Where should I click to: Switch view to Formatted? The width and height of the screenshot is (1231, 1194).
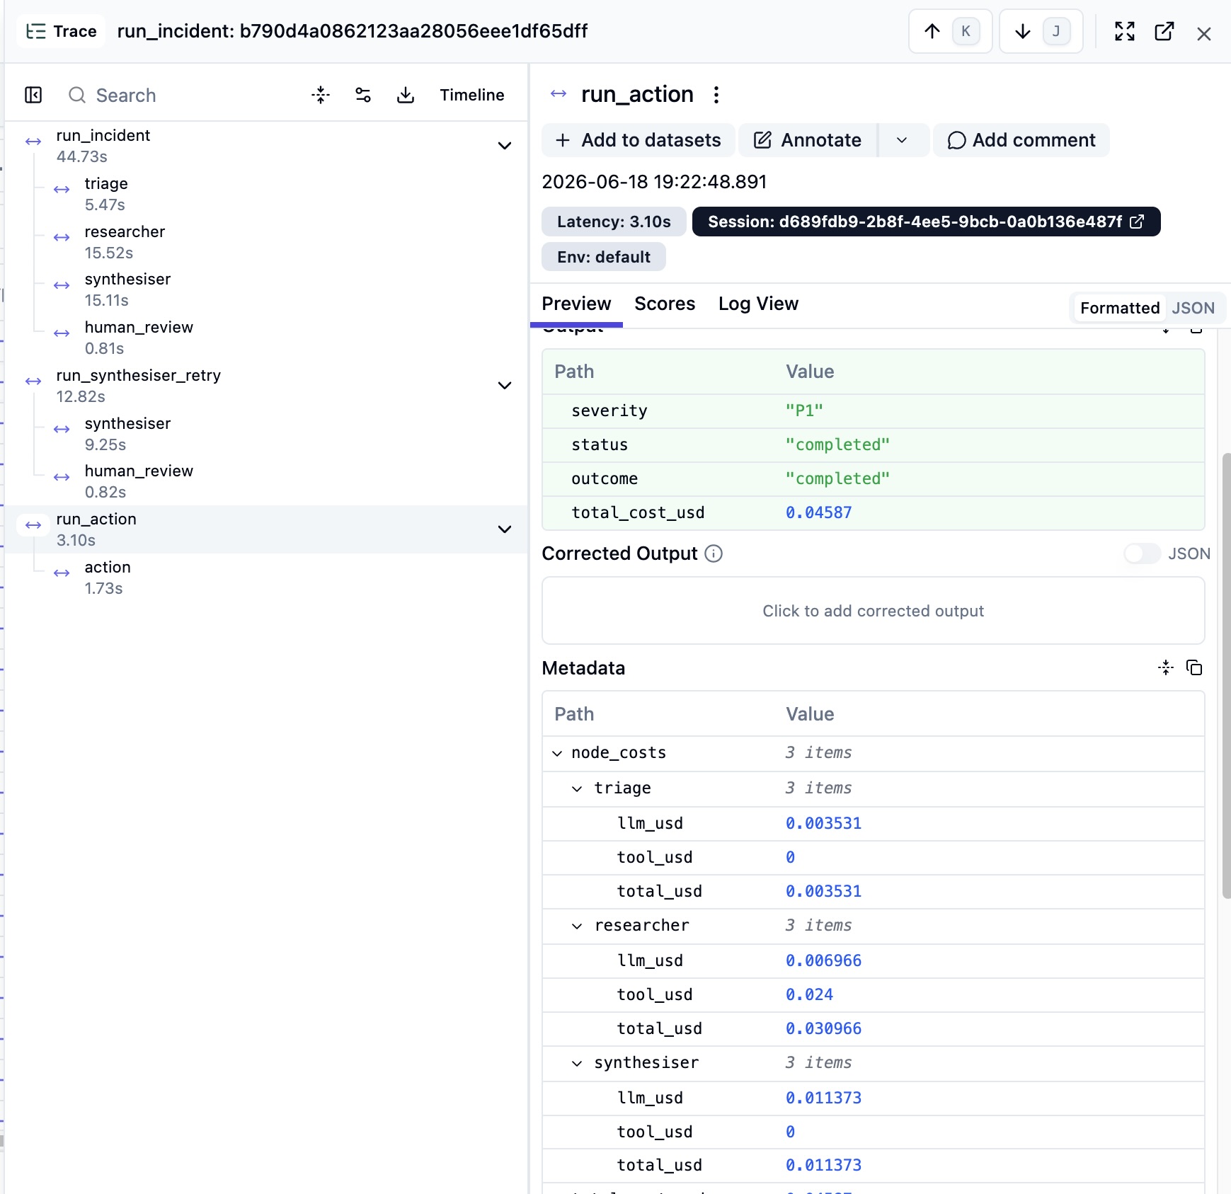1120,308
